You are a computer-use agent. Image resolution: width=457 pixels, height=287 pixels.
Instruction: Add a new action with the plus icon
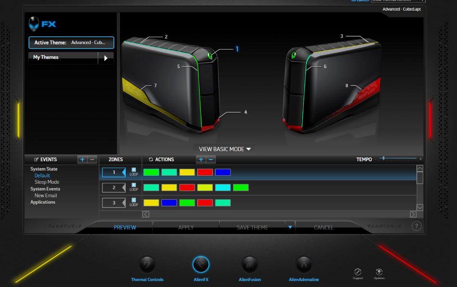[200, 160]
